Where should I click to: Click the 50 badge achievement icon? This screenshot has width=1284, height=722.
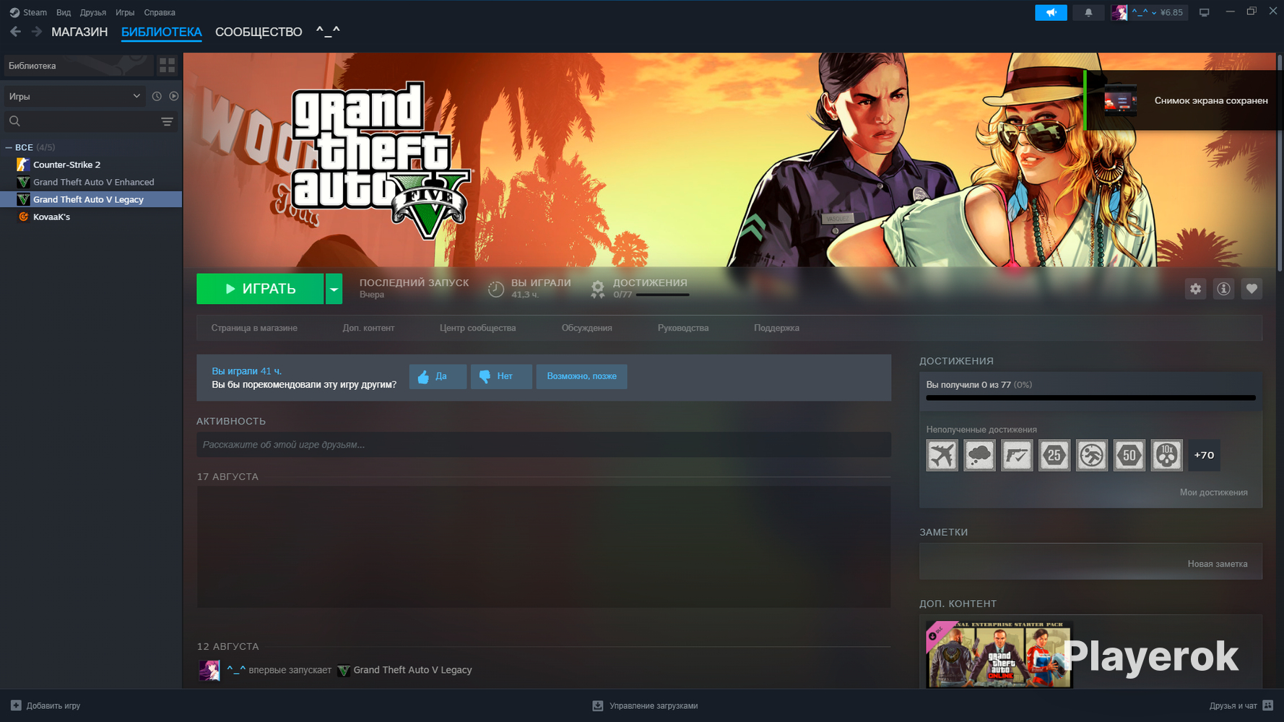click(x=1129, y=456)
